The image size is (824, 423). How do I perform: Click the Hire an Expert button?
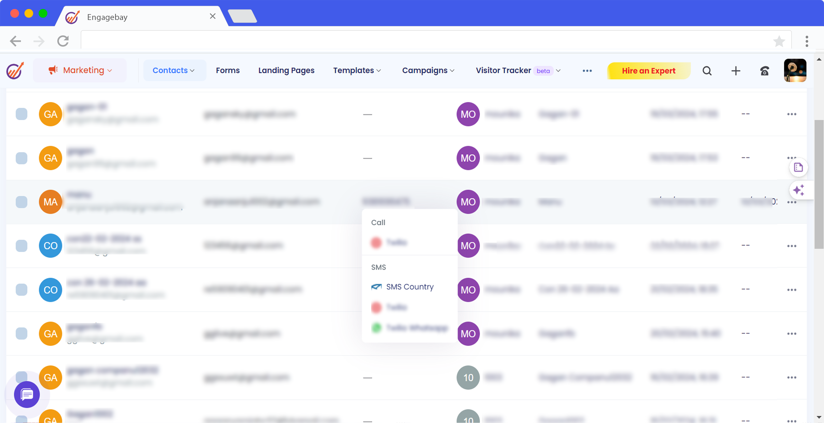648,71
